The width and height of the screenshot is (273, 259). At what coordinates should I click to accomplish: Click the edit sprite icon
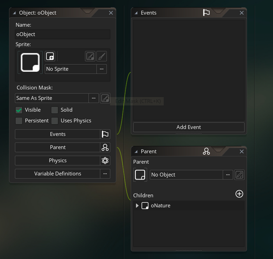click(x=90, y=56)
